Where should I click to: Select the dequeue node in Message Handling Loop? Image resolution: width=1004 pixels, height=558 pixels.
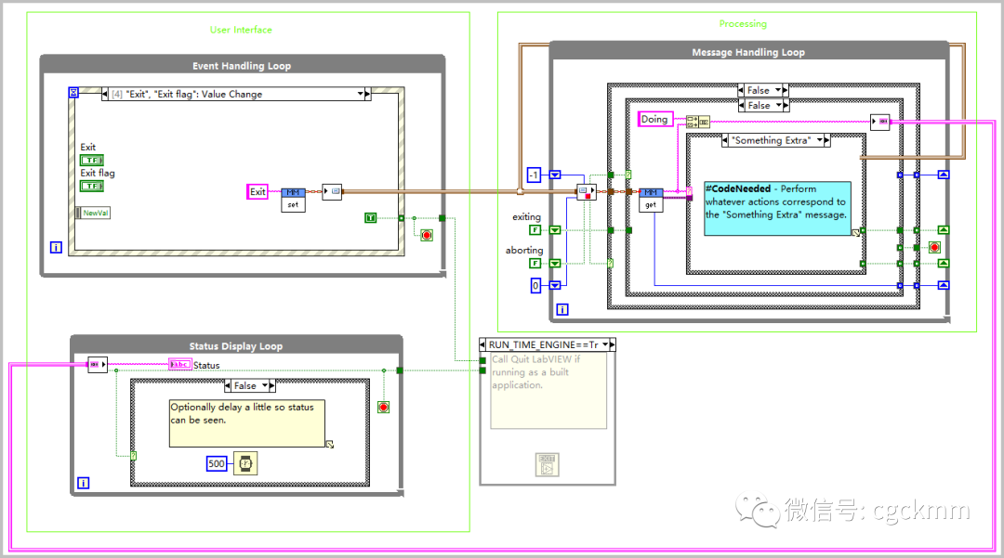click(586, 192)
